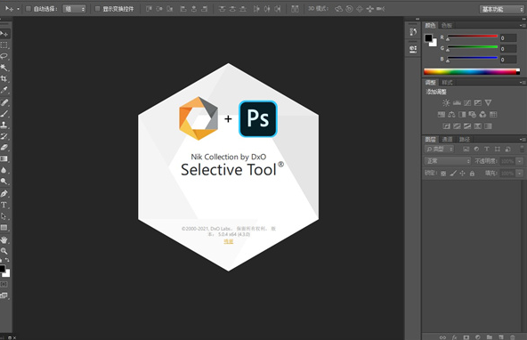Add a Color Balance adjustment
Viewport: 527px width, 340px height.
coord(451,115)
